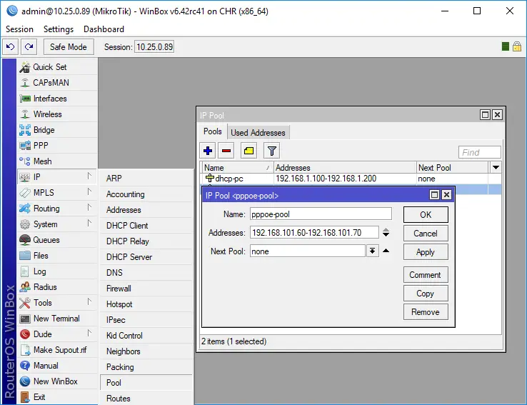Click Copy in the pppoe-pool dialog

[426, 294]
